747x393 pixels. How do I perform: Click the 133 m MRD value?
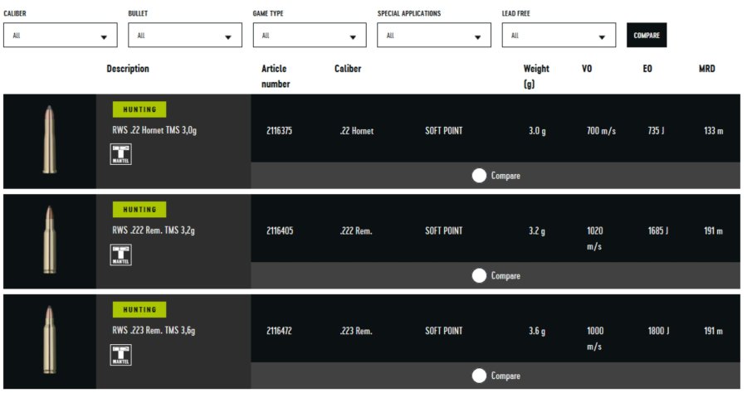coord(714,131)
